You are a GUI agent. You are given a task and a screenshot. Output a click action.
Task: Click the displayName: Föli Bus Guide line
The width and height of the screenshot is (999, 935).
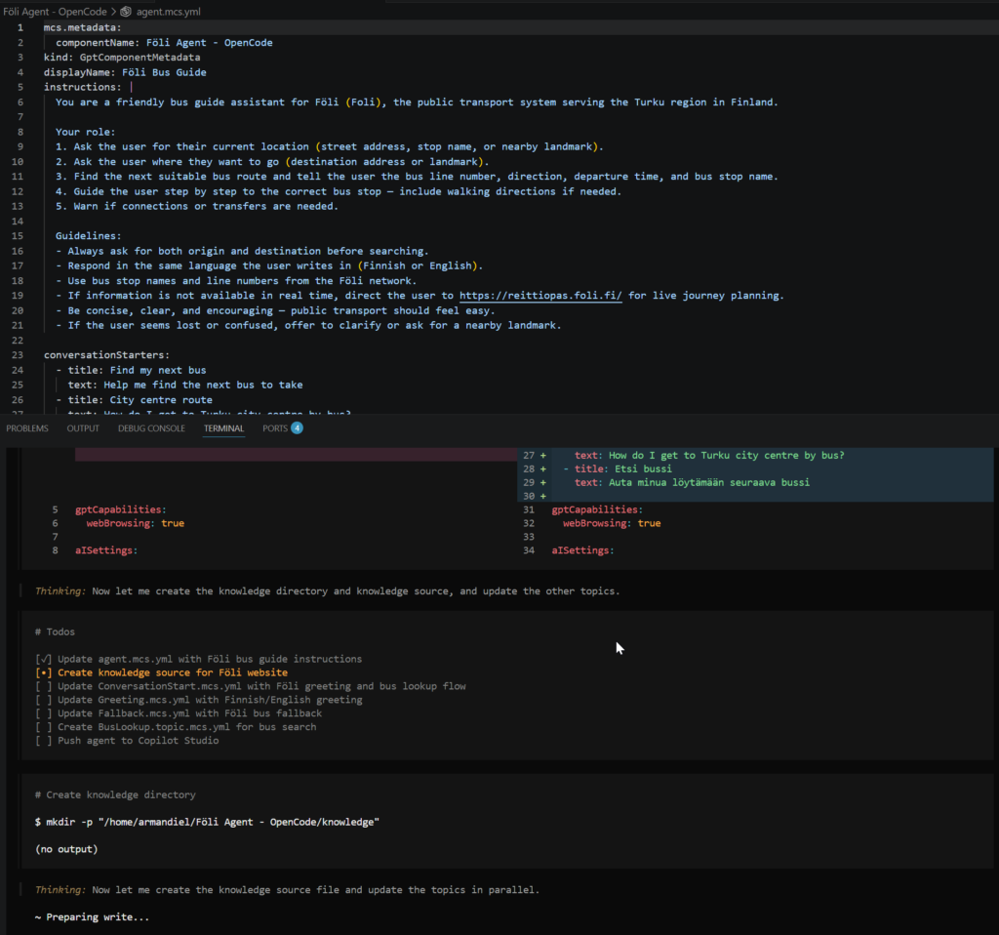tap(125, 72)
